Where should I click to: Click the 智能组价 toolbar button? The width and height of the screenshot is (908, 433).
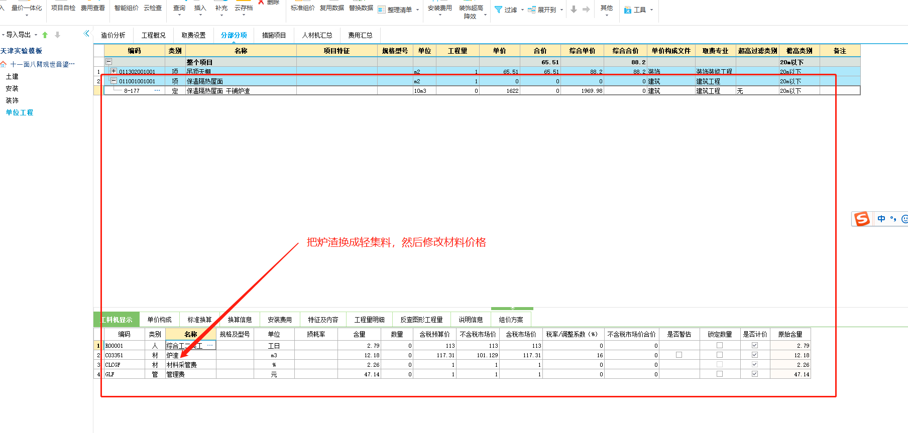tap(126, 8)
